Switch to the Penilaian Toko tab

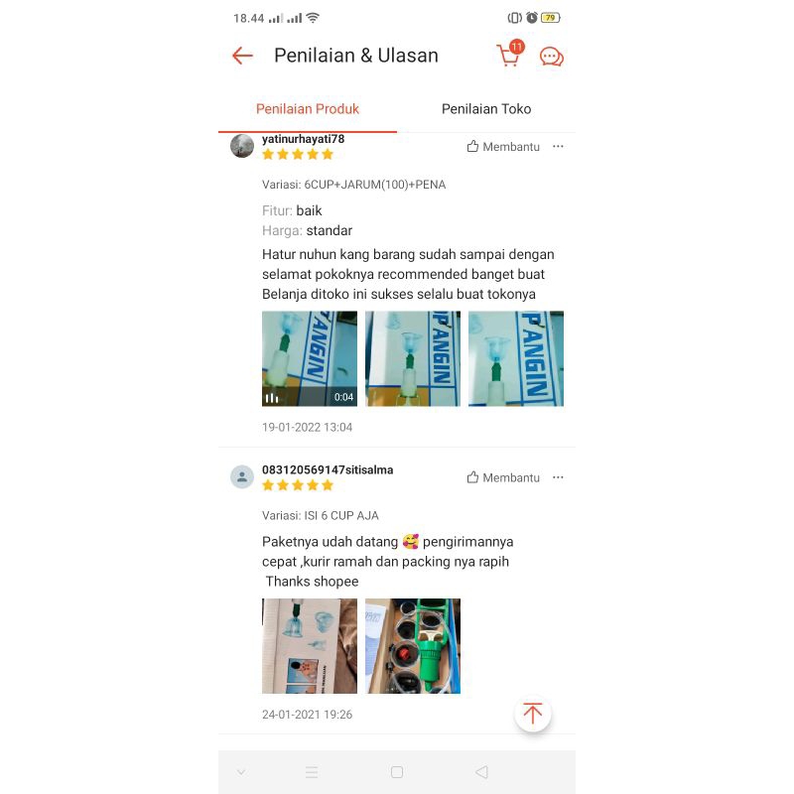point(486,109)
